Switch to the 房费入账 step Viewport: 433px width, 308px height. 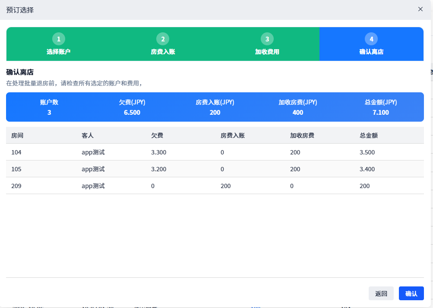pyautogui.click(x=163, y=52)
